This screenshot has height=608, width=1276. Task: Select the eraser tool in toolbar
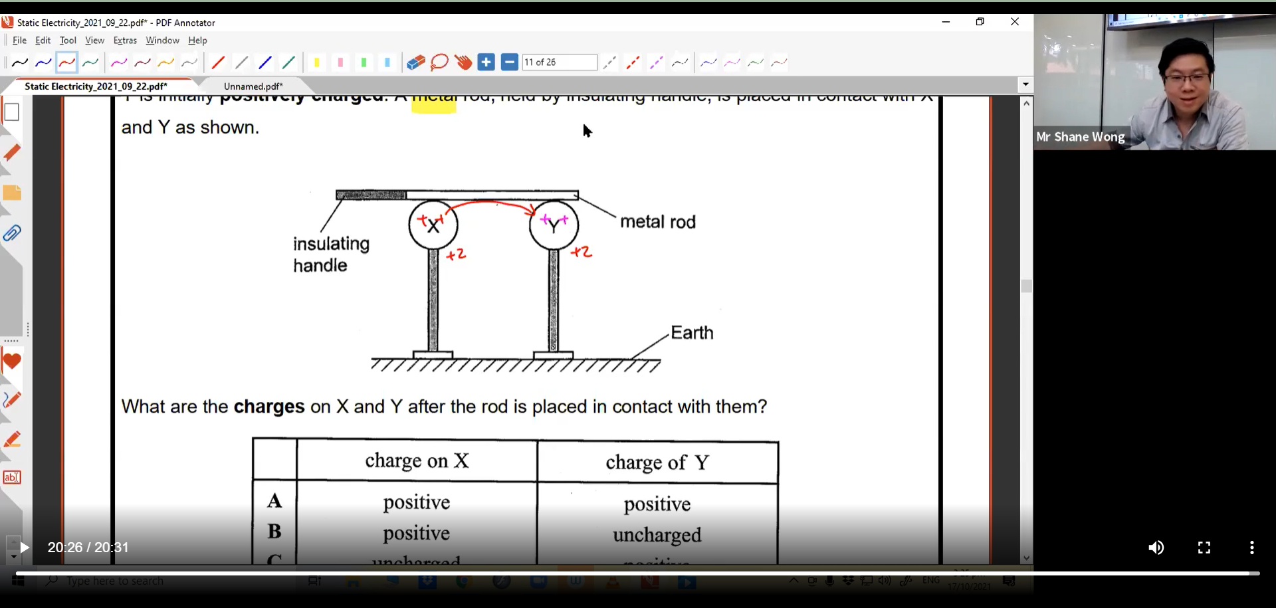click(x=415, y=62)
